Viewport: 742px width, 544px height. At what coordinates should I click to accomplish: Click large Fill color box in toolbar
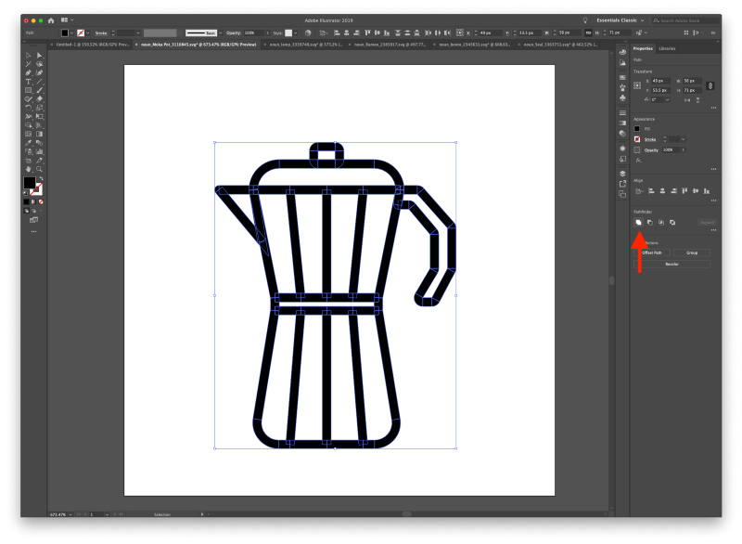point(30,182)
